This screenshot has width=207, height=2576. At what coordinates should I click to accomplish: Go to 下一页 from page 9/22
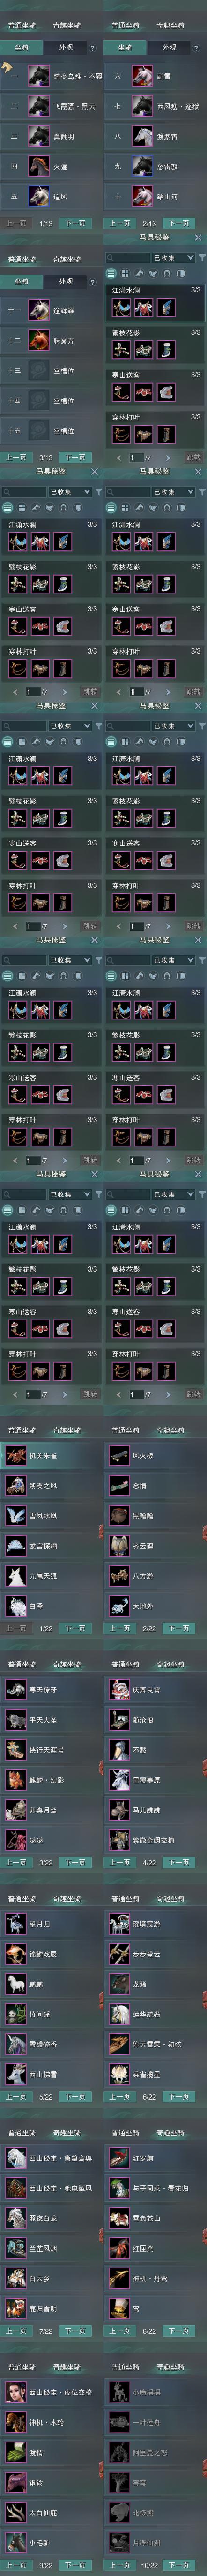pyautogui.click(x=74, y=2565)
